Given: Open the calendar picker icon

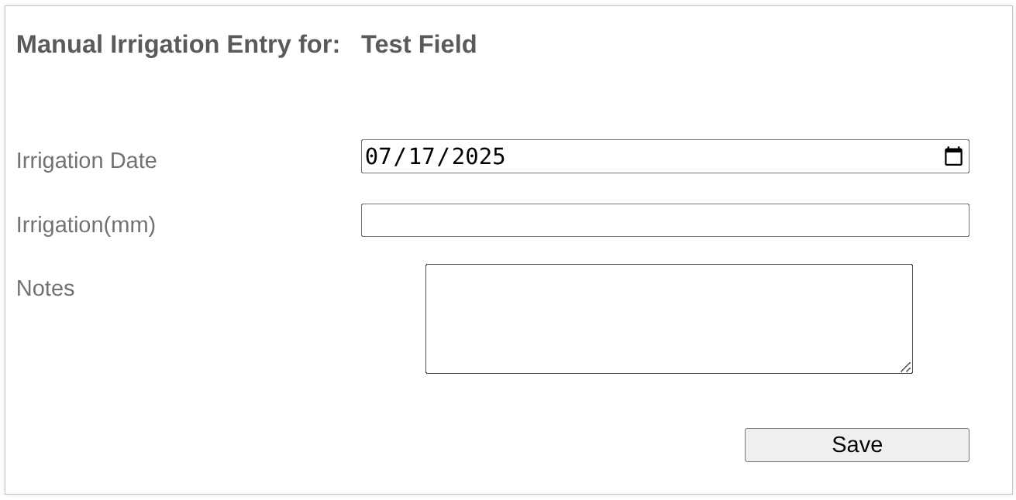Looking at the screenshot, I should tap(953, 156).
